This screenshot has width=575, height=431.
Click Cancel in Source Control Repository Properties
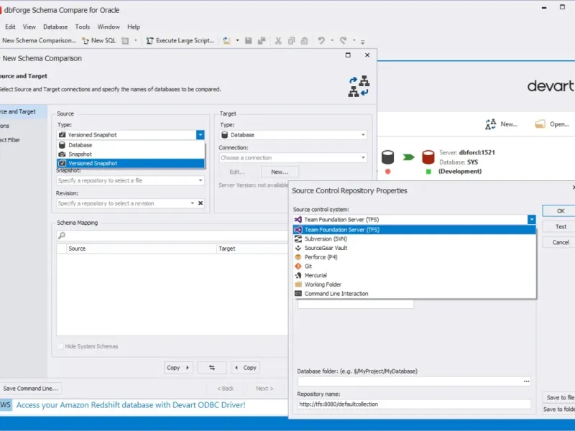pyautogui.click(x=561, y=243)
